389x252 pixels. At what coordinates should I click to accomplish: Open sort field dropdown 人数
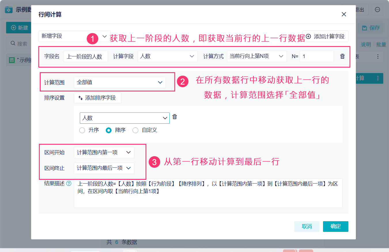coord(125,118)
